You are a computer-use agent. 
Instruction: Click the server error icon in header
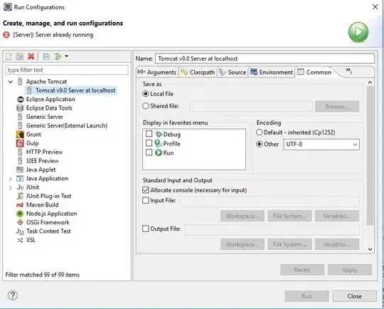6,35
